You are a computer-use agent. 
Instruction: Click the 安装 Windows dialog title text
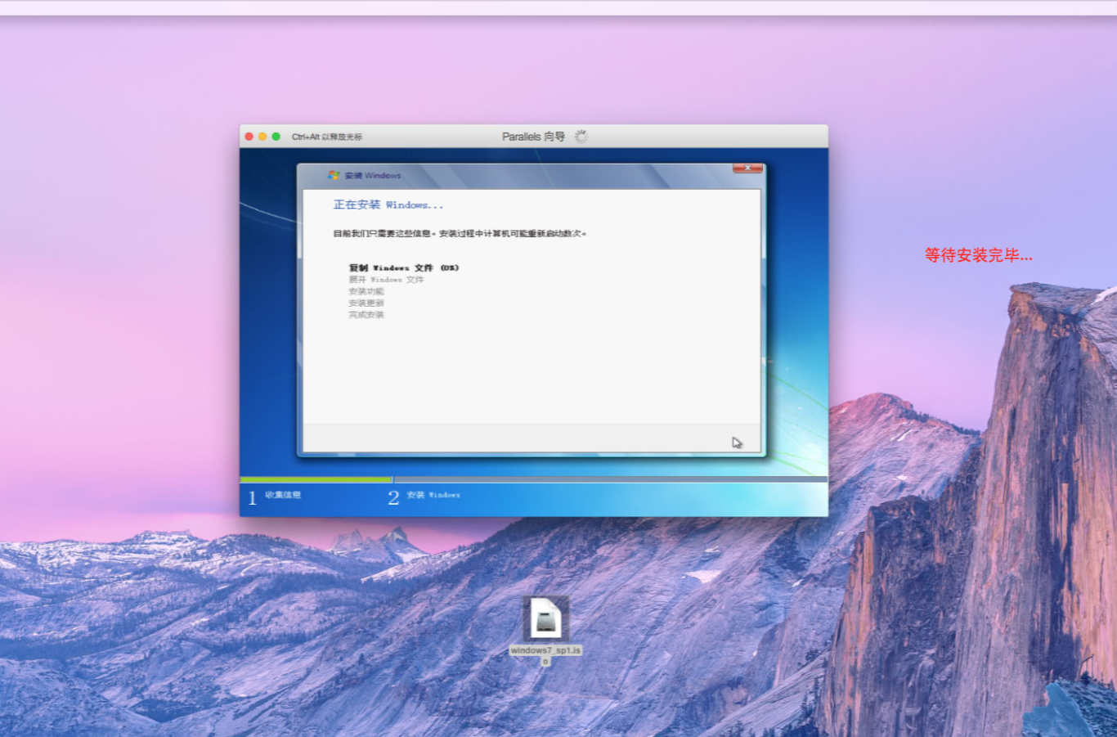[373, 175]
